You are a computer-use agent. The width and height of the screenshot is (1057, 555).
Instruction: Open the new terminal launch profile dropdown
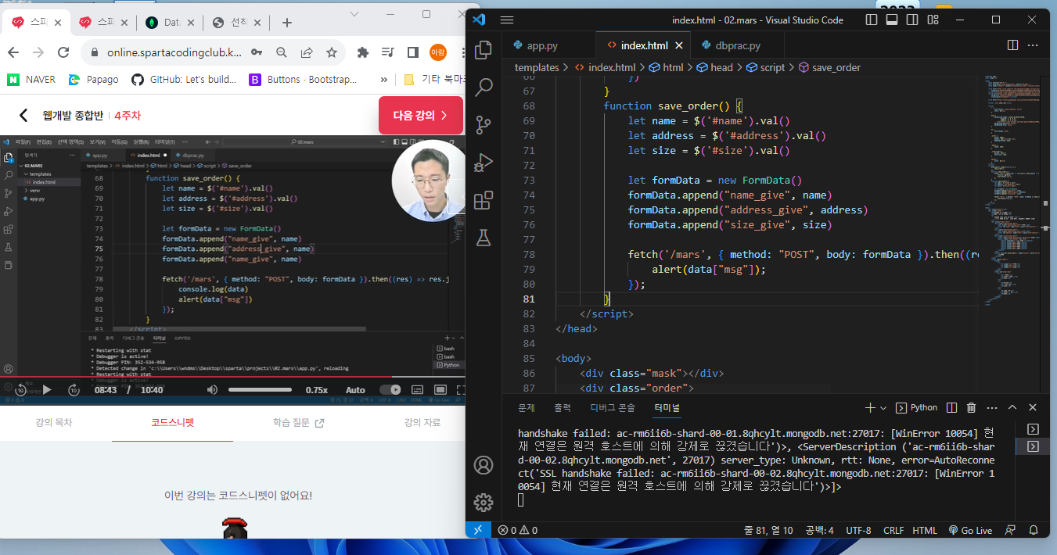[x=883, y=407]
